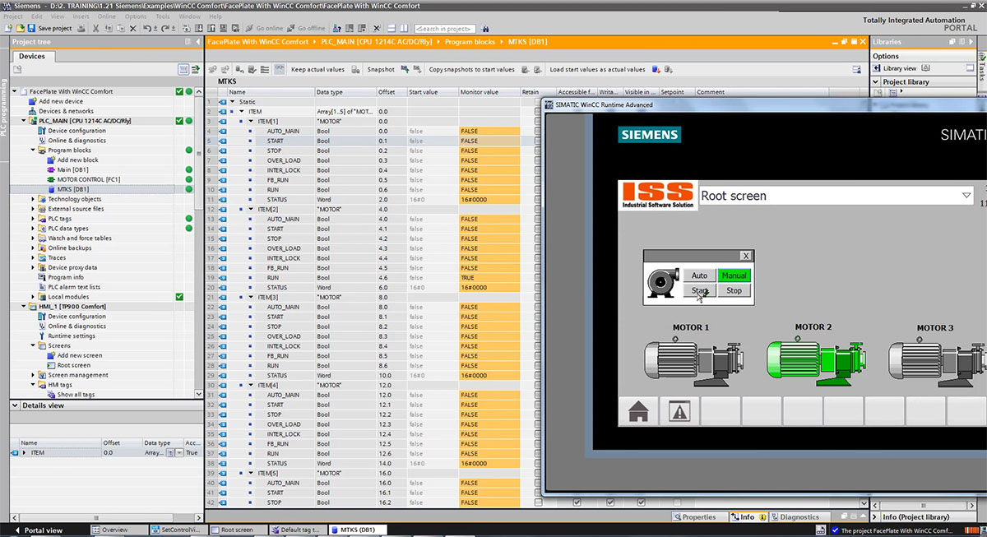Select MTKS [DB1] in the project tree
The height and width of the screenshot is (537, 987).
tap(72, 189)
